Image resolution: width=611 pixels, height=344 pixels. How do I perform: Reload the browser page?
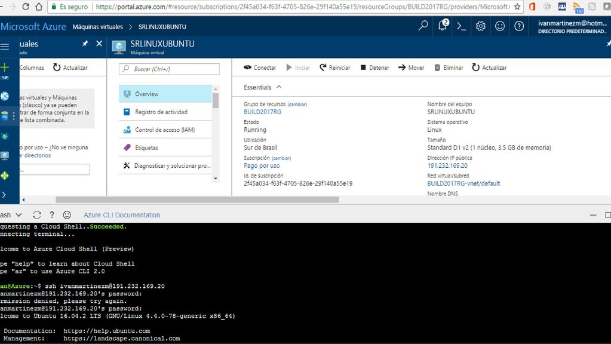tap(26, 7)
